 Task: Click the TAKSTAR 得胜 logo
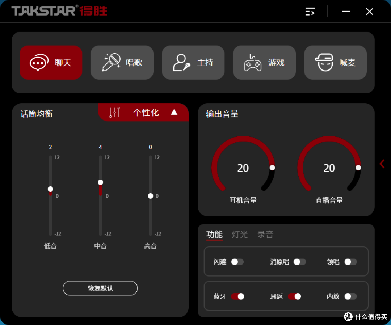[x=59, y=11]
